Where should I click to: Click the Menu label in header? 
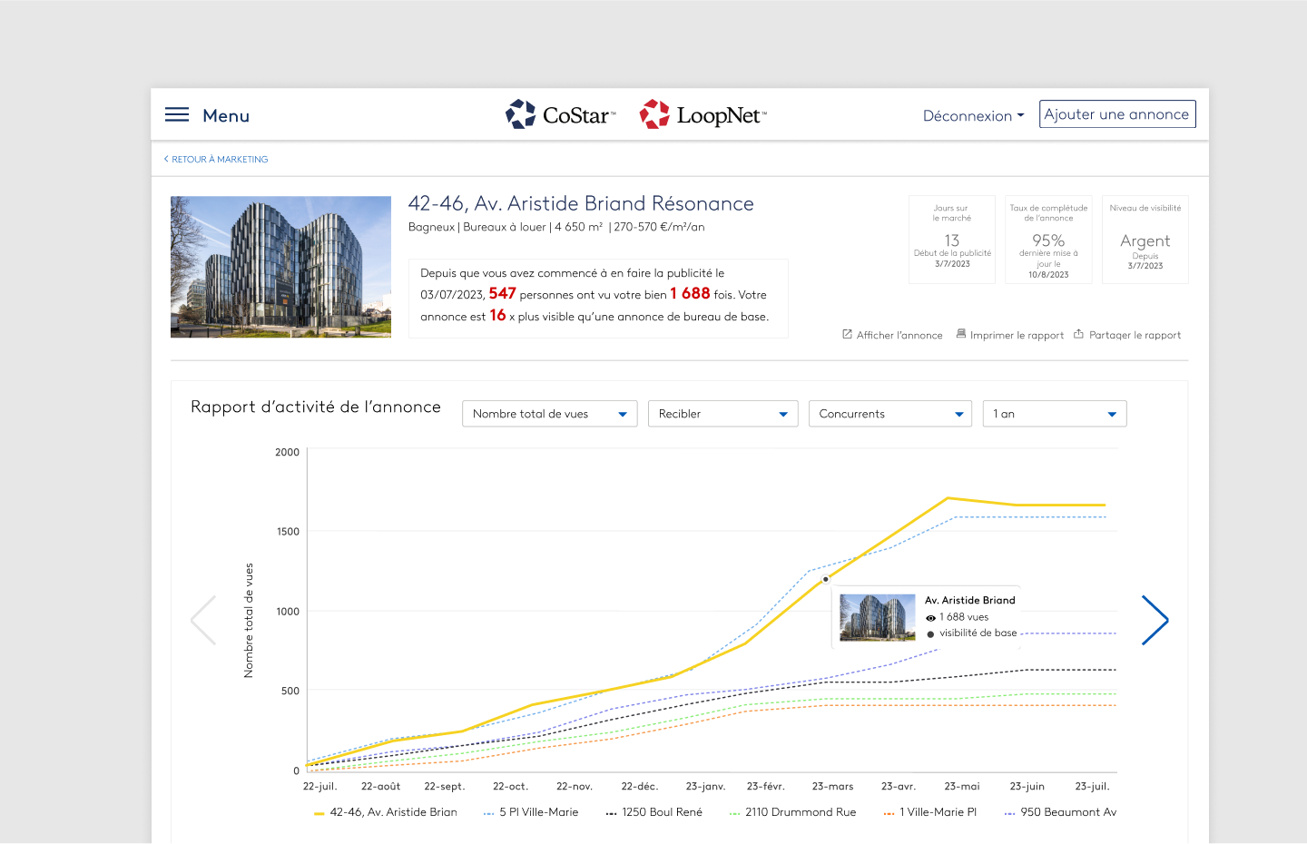pos(226,116)
